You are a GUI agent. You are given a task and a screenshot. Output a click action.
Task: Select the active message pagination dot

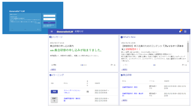82,65
